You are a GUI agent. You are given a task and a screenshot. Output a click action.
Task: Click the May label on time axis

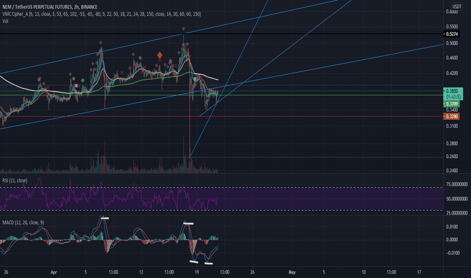coord(292,272)
